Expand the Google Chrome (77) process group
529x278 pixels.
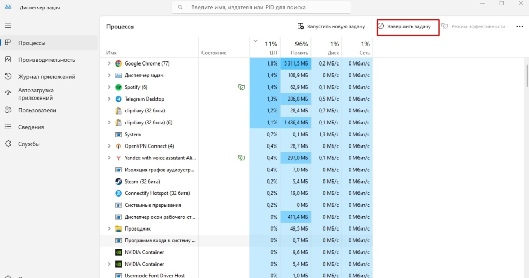[109, 63]
